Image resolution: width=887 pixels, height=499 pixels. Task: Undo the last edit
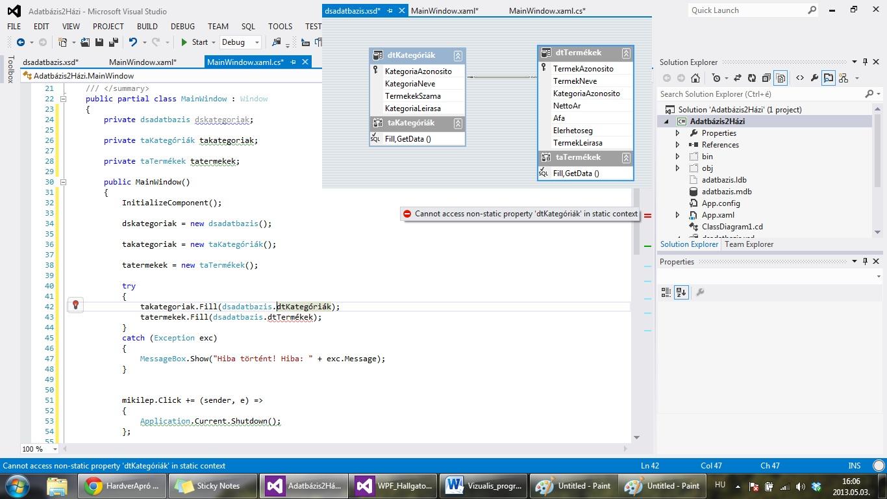132,42
